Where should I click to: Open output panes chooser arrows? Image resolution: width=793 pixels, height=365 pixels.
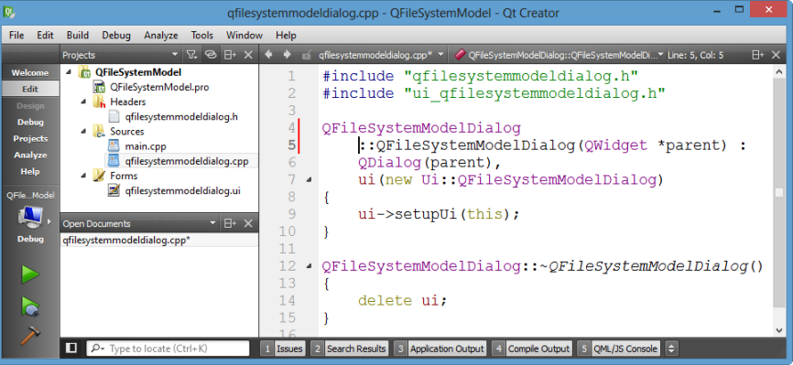click(671, 349)
